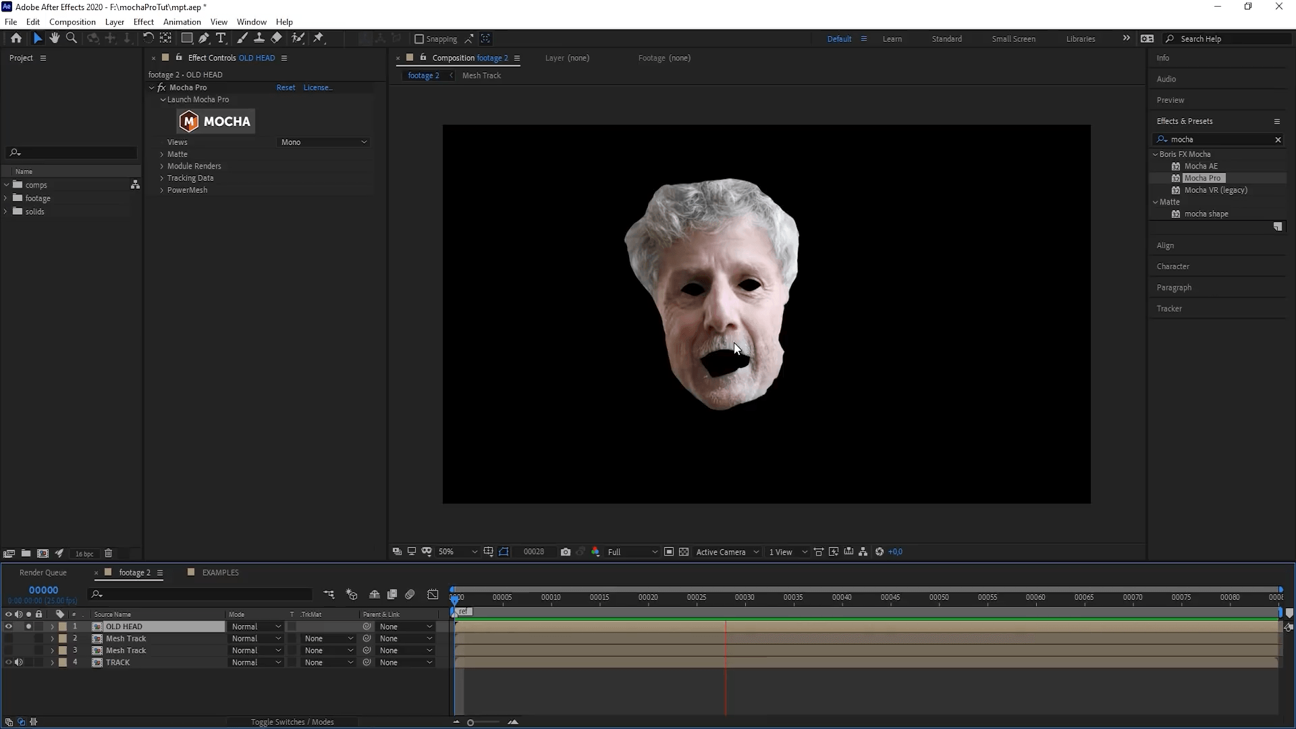Open the Views Mono dropdown
The width and height of the screenshot is (1296, 729).
coord(324,142)
